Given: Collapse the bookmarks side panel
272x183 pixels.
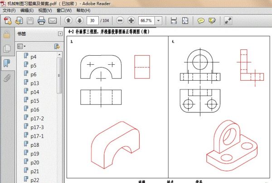Looking at the screenshot, I should click(x=60, y=34).
